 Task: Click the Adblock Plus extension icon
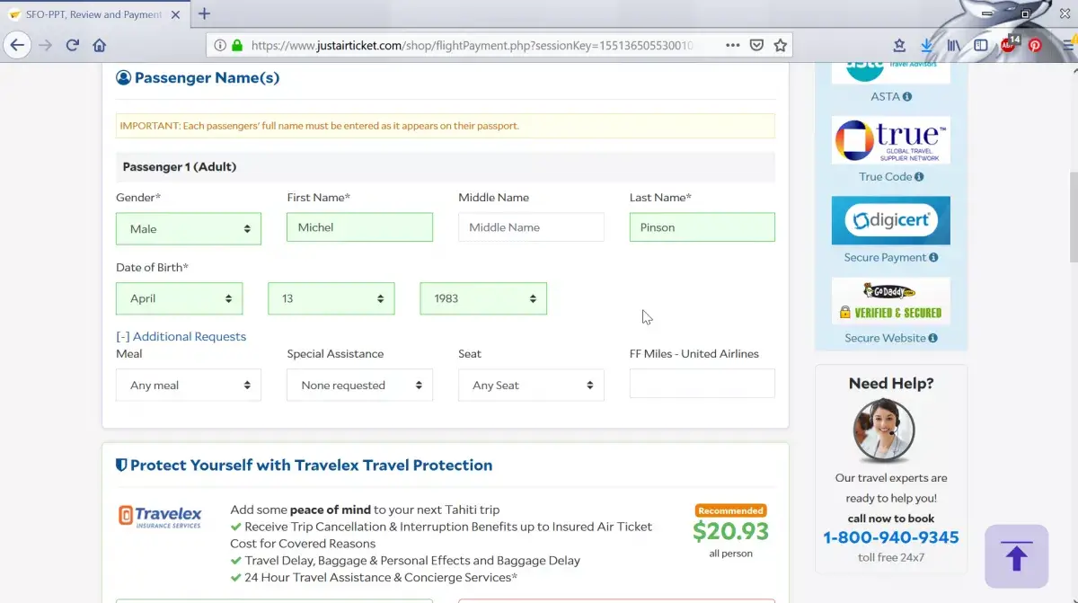[1009, 44]
